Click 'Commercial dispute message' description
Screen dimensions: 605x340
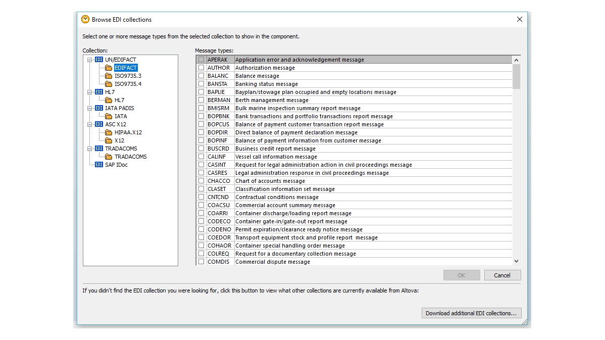tap(273, 262)
